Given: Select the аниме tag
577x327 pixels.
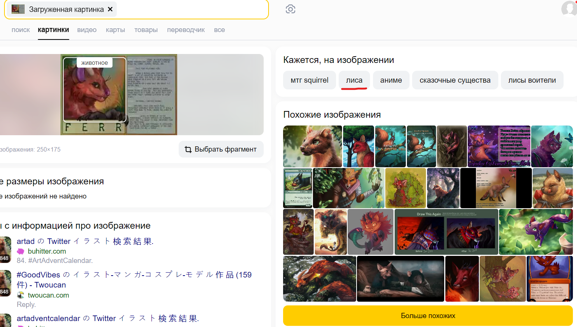Looking at the screenshot, I should [x=391, y=80].
